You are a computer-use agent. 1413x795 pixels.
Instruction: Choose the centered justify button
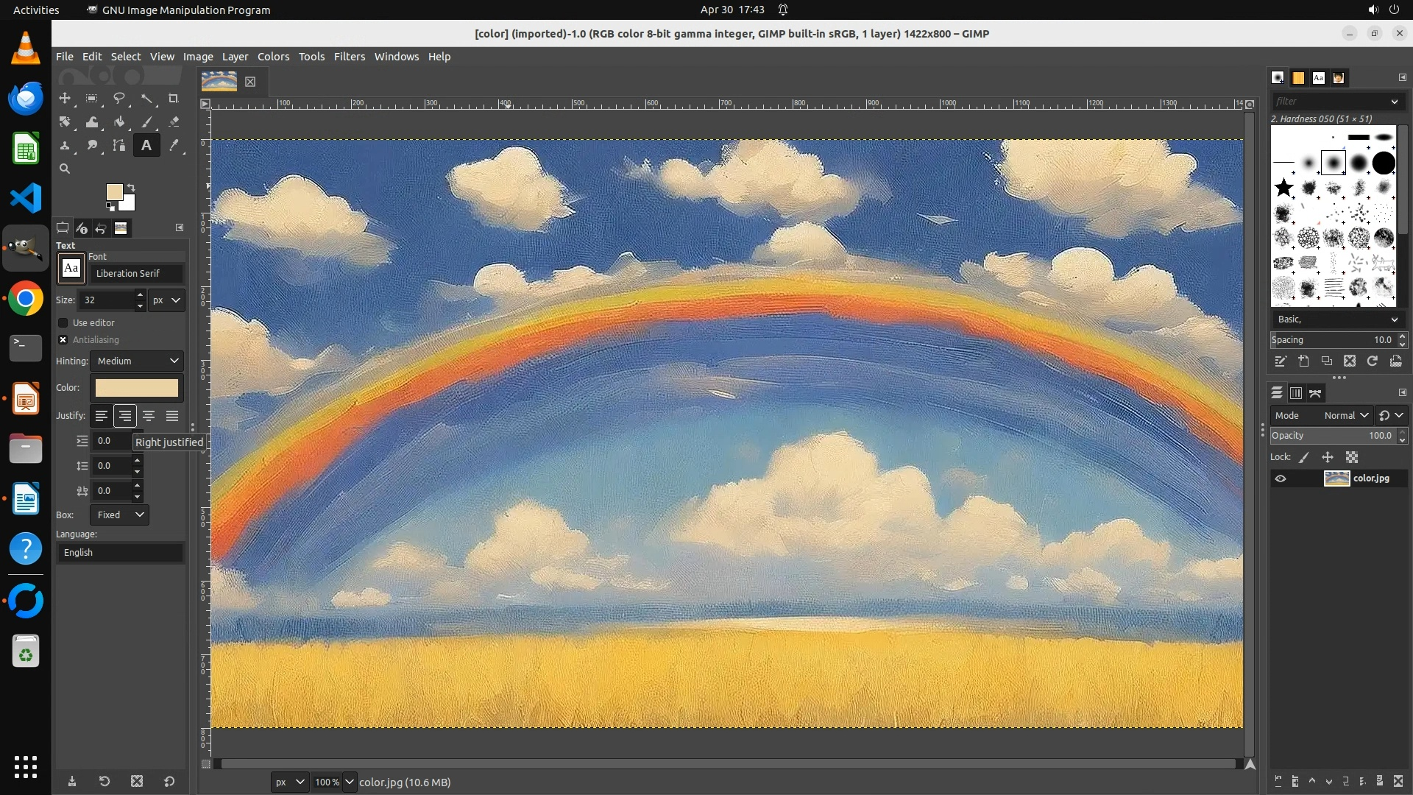pyautogui.click(x=149, y=417)
